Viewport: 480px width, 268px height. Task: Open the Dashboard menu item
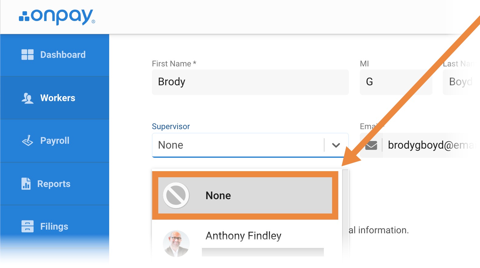(55, 55)
